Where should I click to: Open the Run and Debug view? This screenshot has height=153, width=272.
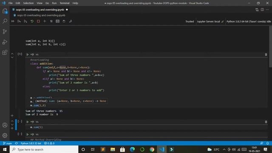pos(5,42)
